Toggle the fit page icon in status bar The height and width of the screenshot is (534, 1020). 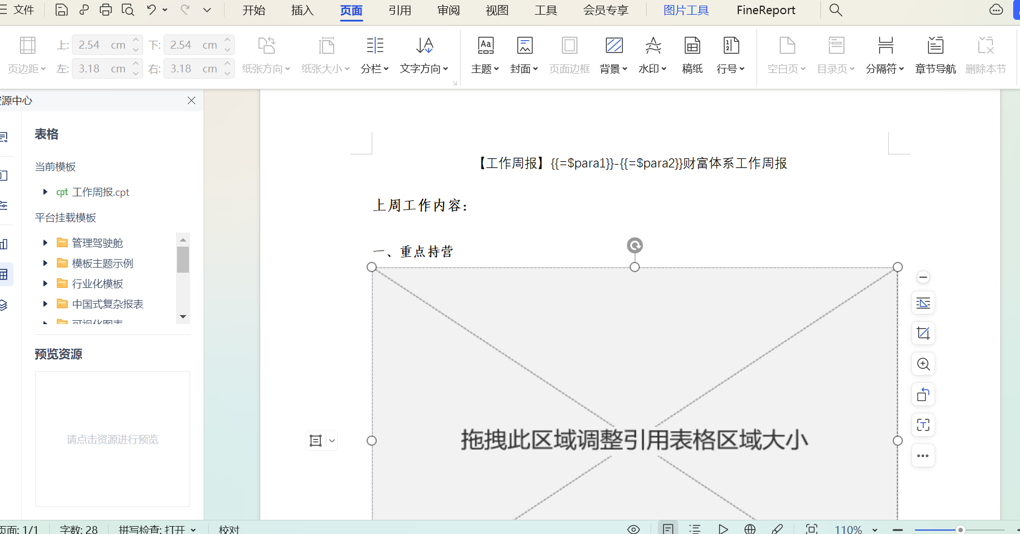812,529
